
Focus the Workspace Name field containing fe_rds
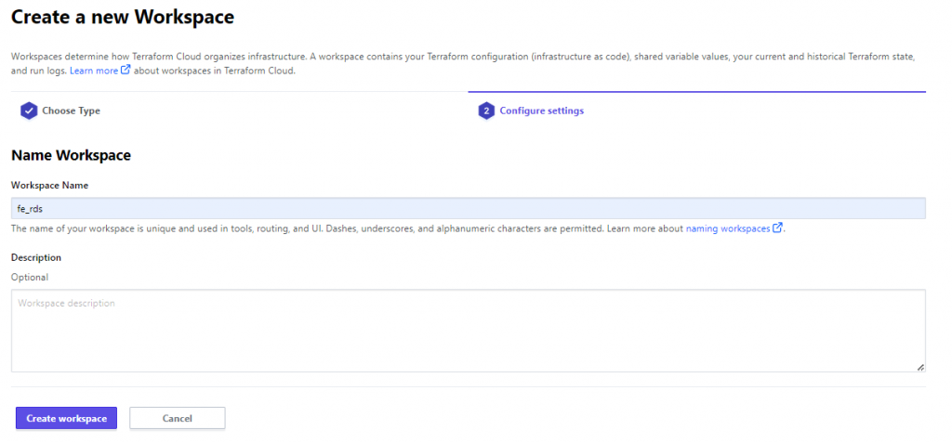tap(469, 208)
